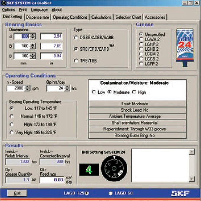
Task: Expand the Load: Moderate section
Action: point(137,104)
